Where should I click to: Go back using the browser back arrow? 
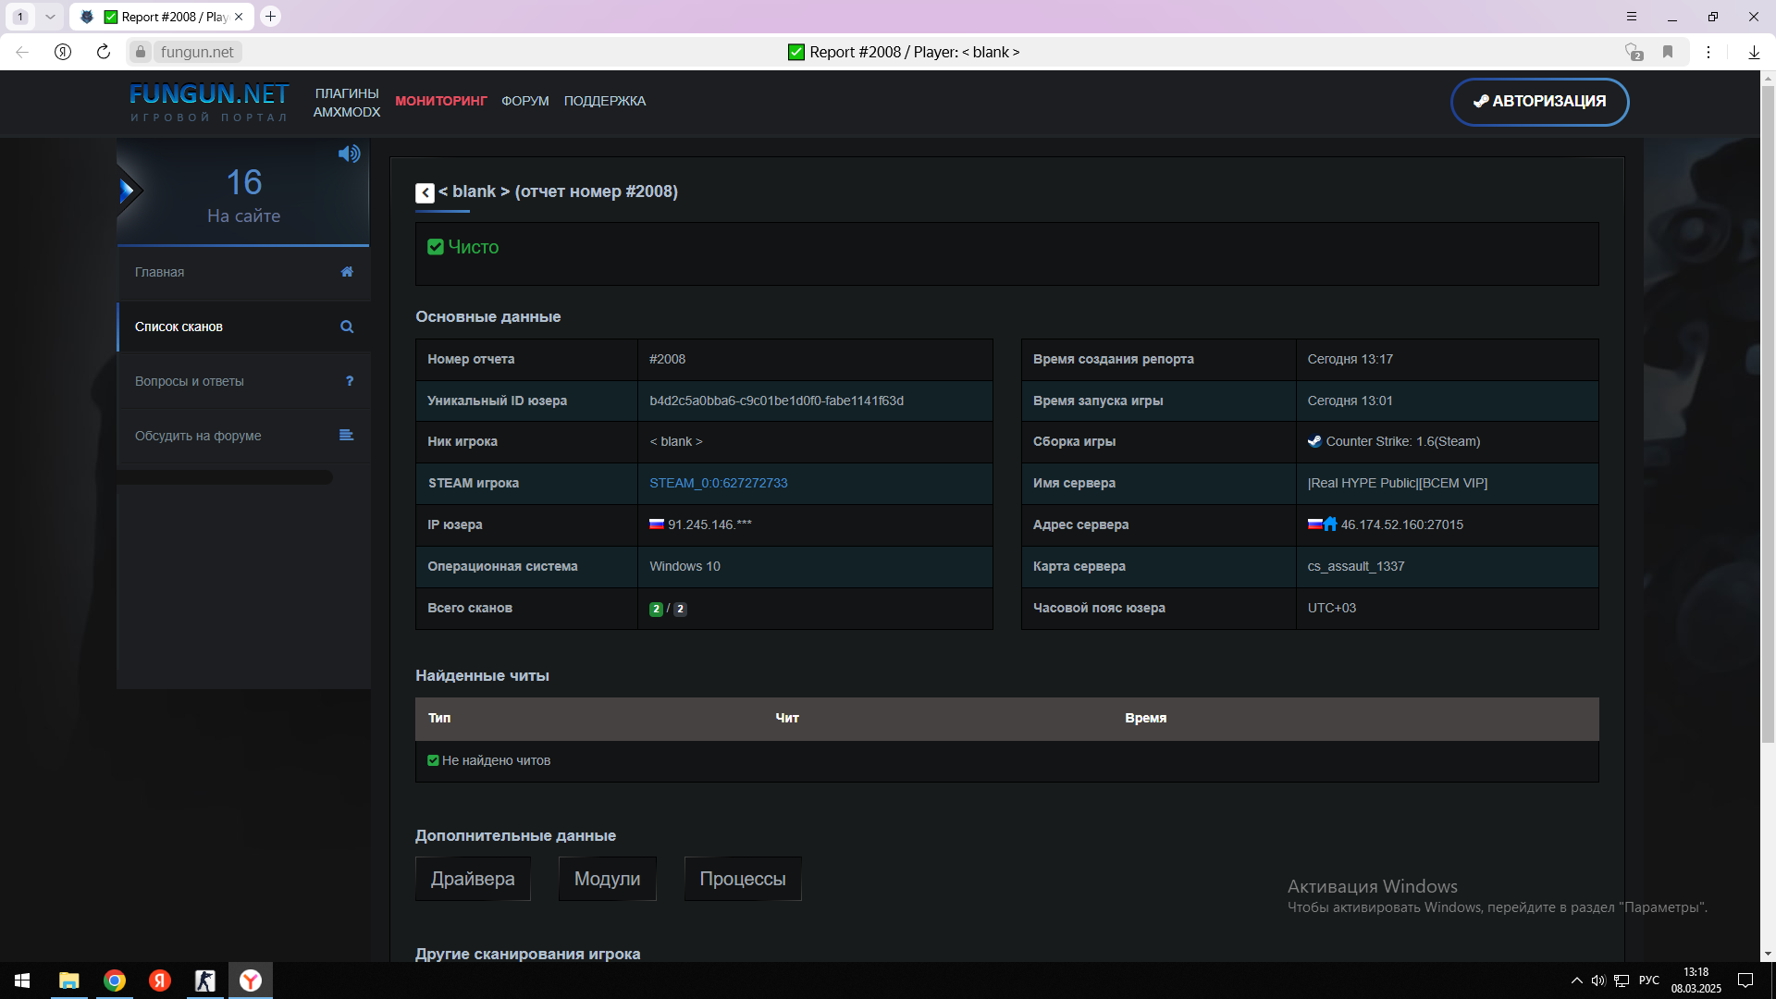point(22,52)
